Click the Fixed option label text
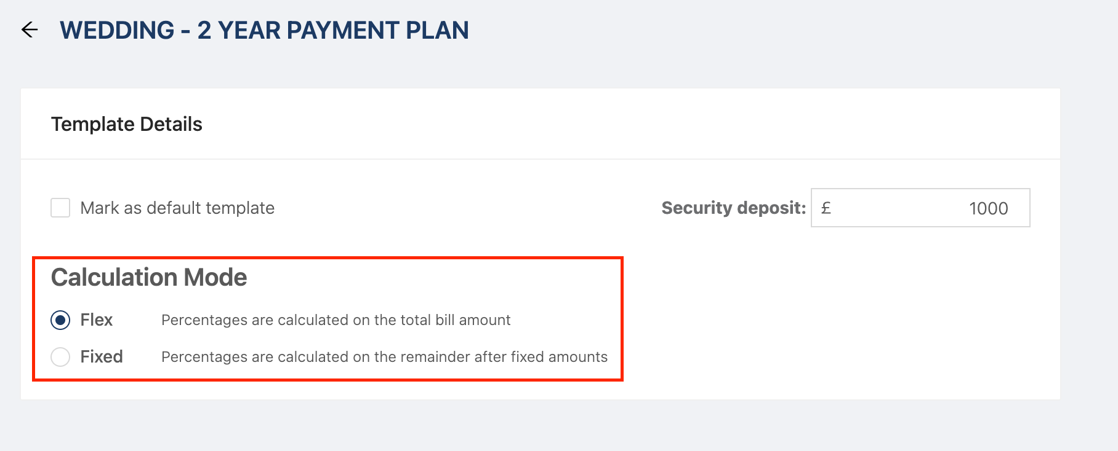Image resolution: width=1118 pixels, height=451 pixels. coord(102,357)
